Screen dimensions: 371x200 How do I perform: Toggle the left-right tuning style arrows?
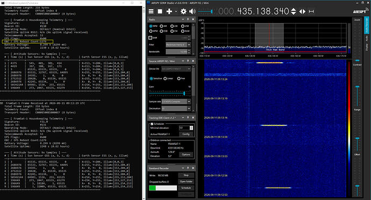pos(302,11)
